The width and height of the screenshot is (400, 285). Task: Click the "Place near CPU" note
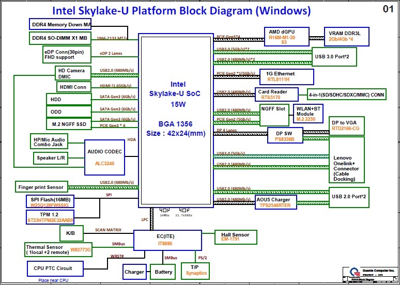[53, 280]
